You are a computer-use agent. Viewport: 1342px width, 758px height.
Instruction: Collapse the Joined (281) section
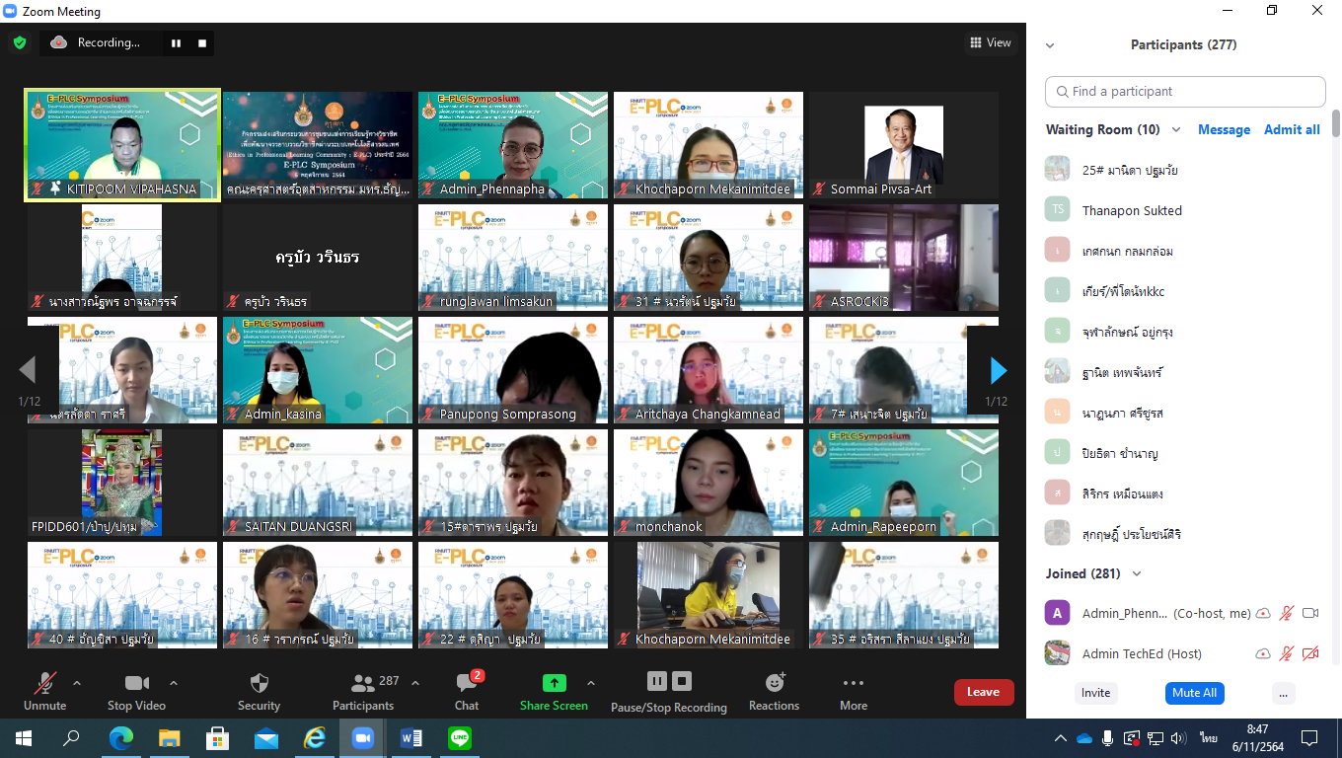(x=1137, y=573)
